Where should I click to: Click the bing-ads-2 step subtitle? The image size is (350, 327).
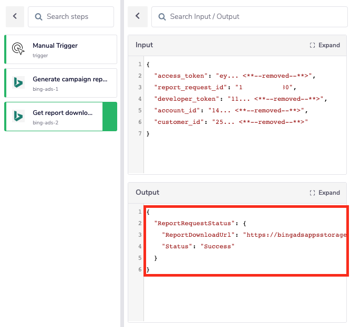tap(46, 123)
